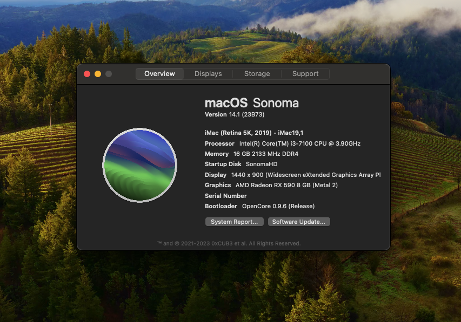Image resolution: width=461 pixels, height=322 pixels.
Task: Select the Overview tab
Action: click(159, 74)
